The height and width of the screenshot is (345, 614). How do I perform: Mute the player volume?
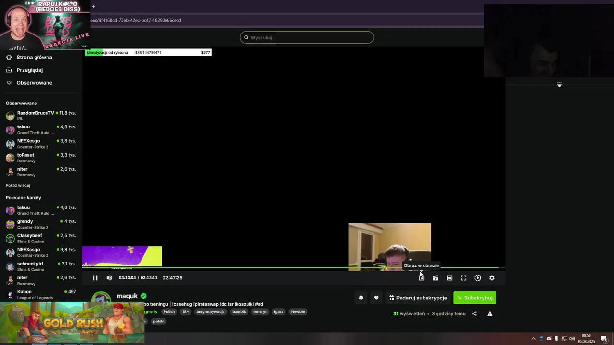(x=109, y=278)
